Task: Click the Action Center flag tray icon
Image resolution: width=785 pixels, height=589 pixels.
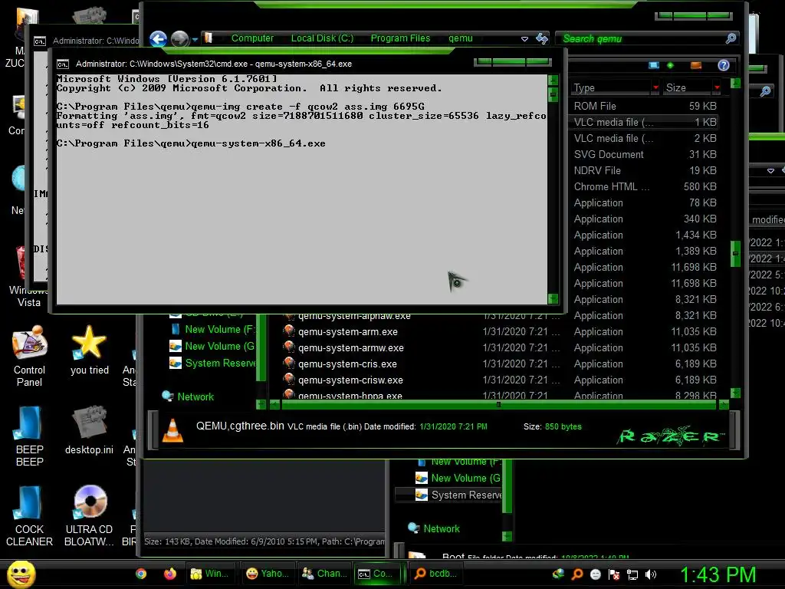Action: (614, 574)
